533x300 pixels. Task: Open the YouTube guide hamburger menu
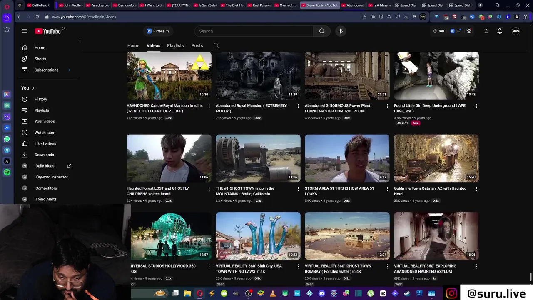[x=25, y=31]
